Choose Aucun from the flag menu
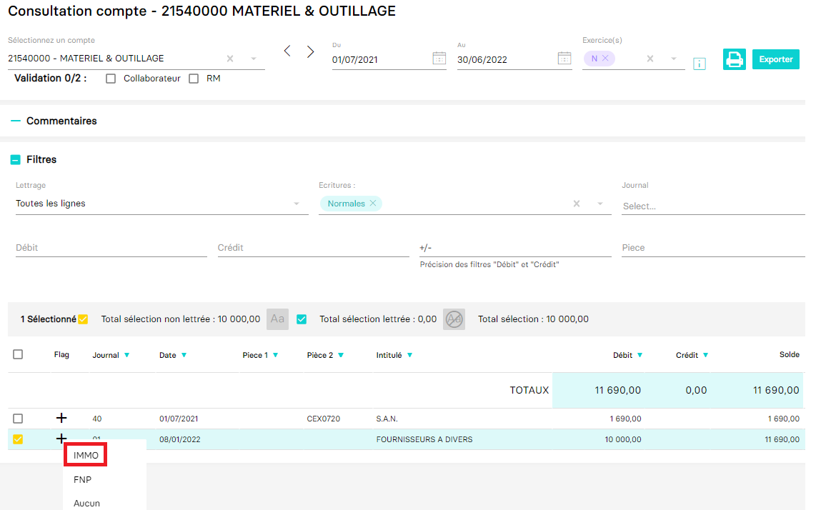The height and width of the screenshot is (510, 821). (x=87, y=503)
